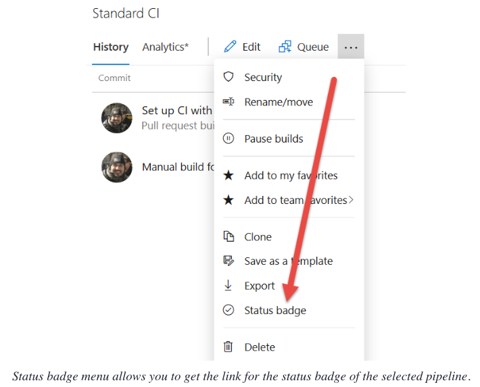The image size is (480, 387).
Task: Open the Manual build commit entry
Action: pos(172,167)
